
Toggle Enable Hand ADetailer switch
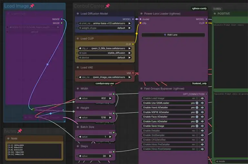point(197,108)
